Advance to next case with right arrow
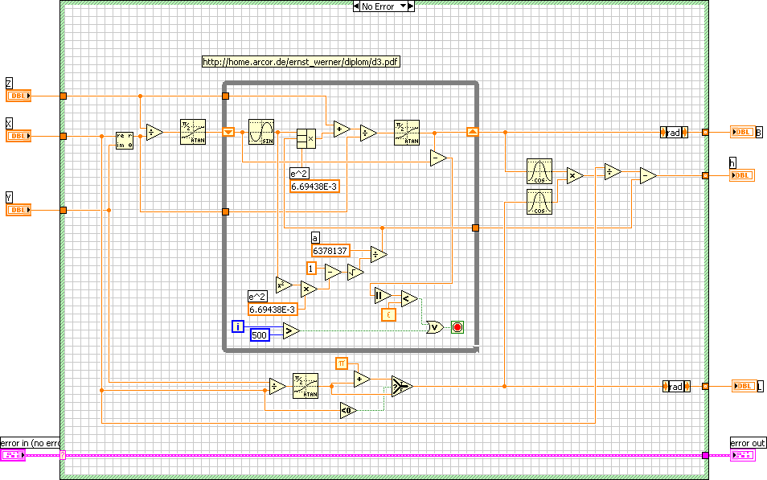This screenshot has height=480, width=767. pos(410,6)
